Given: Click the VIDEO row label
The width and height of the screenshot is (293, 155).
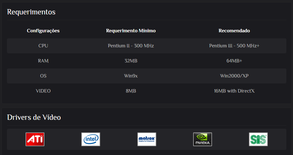Looking at the screenshot, I should [43, 91].
